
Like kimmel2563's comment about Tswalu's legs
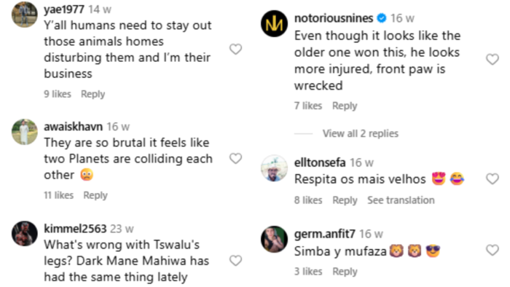pos(235,261)
